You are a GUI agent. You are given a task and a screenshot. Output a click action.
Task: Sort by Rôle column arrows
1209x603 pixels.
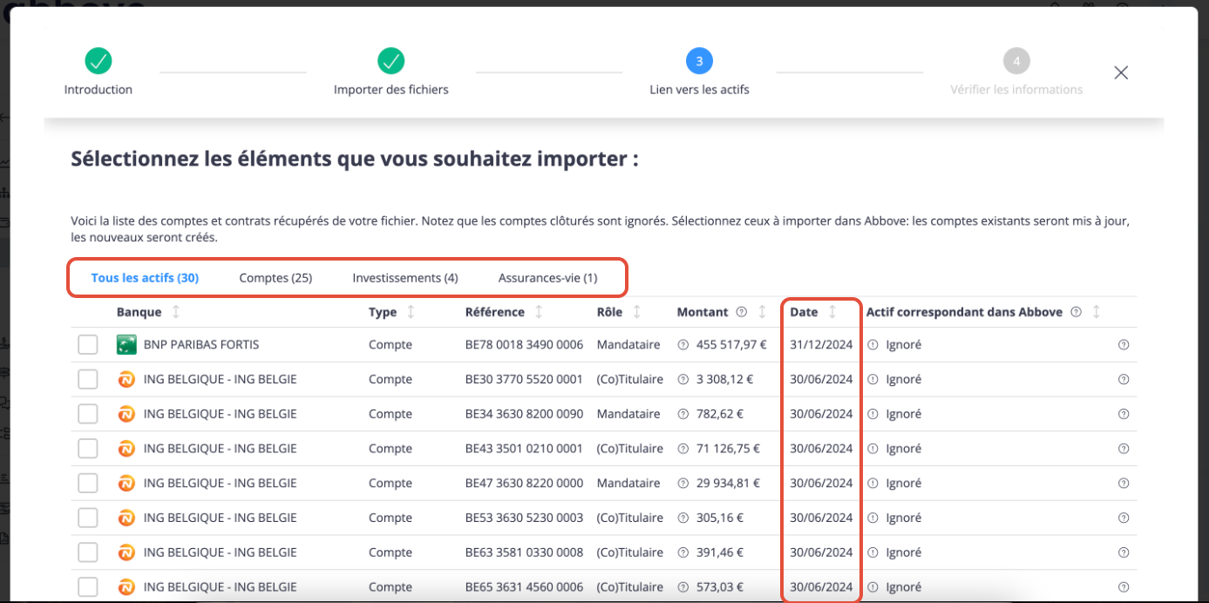(x=637, y=312)
